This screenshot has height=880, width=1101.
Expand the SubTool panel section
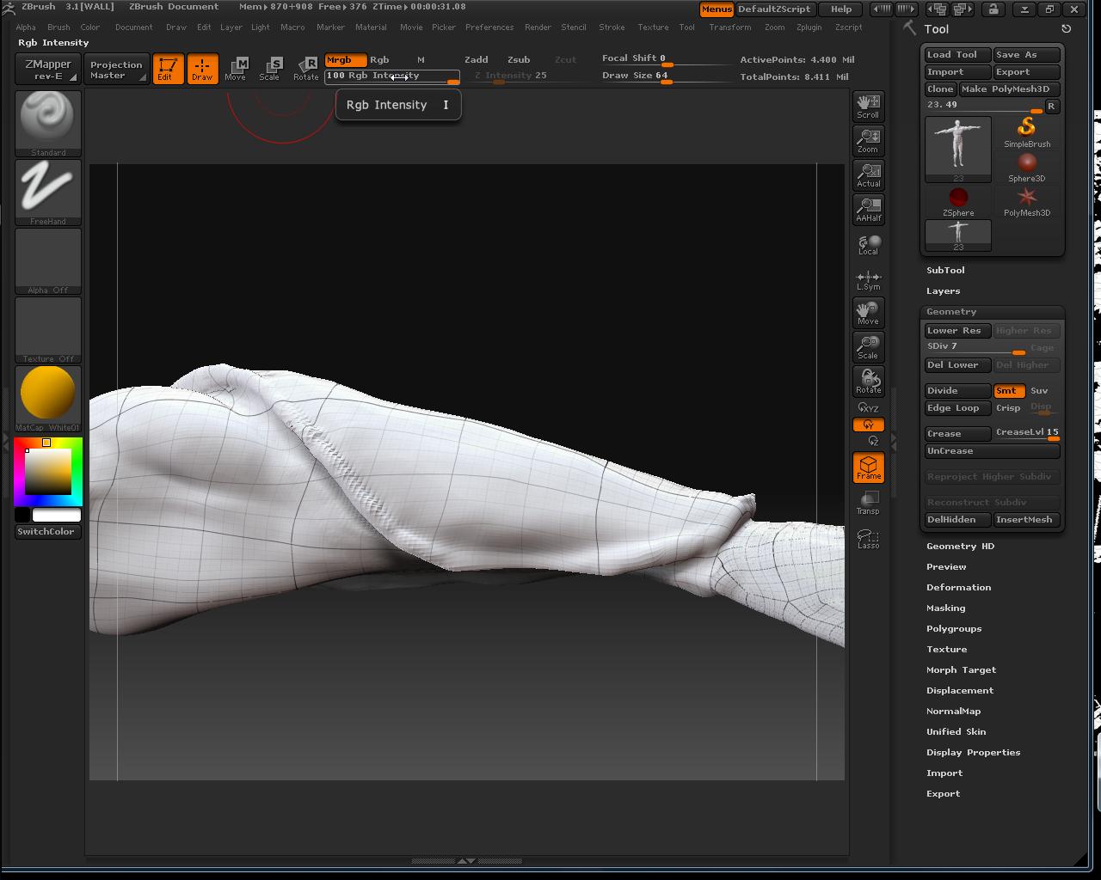click(945, 270)
